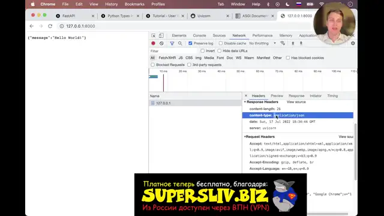This screenshot has width=384, height=216.
Task: Switch to the Console panel
Action: (199, 35)
